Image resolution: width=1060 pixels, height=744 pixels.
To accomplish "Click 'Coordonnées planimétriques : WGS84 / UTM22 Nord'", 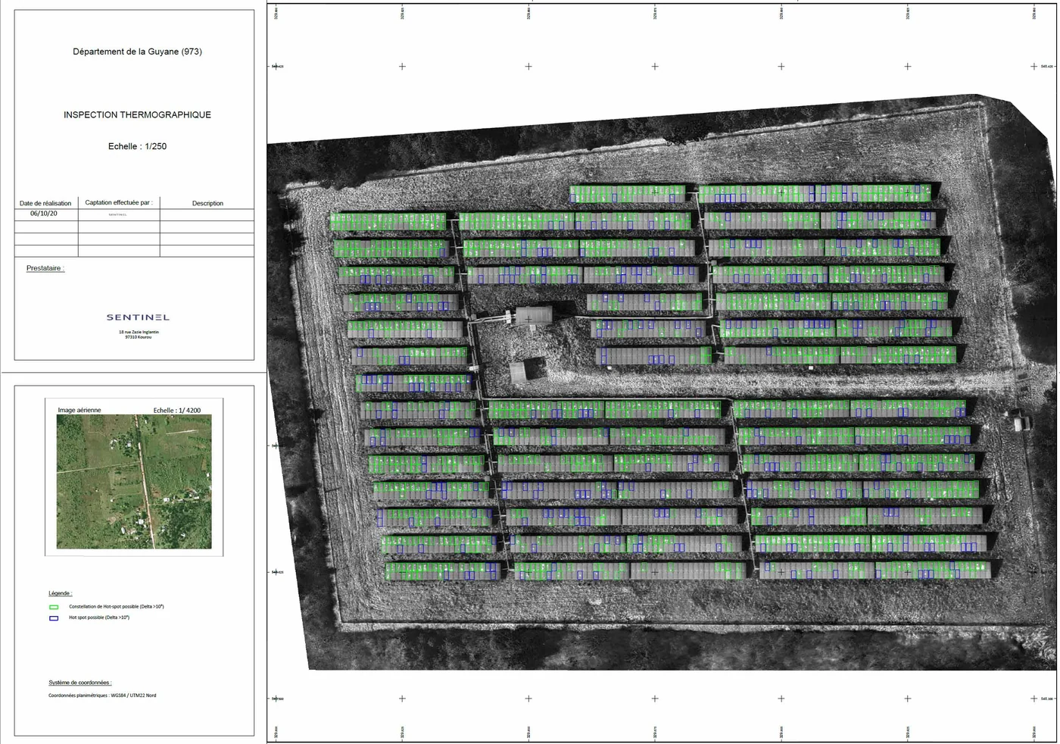I will coord(102,696).
